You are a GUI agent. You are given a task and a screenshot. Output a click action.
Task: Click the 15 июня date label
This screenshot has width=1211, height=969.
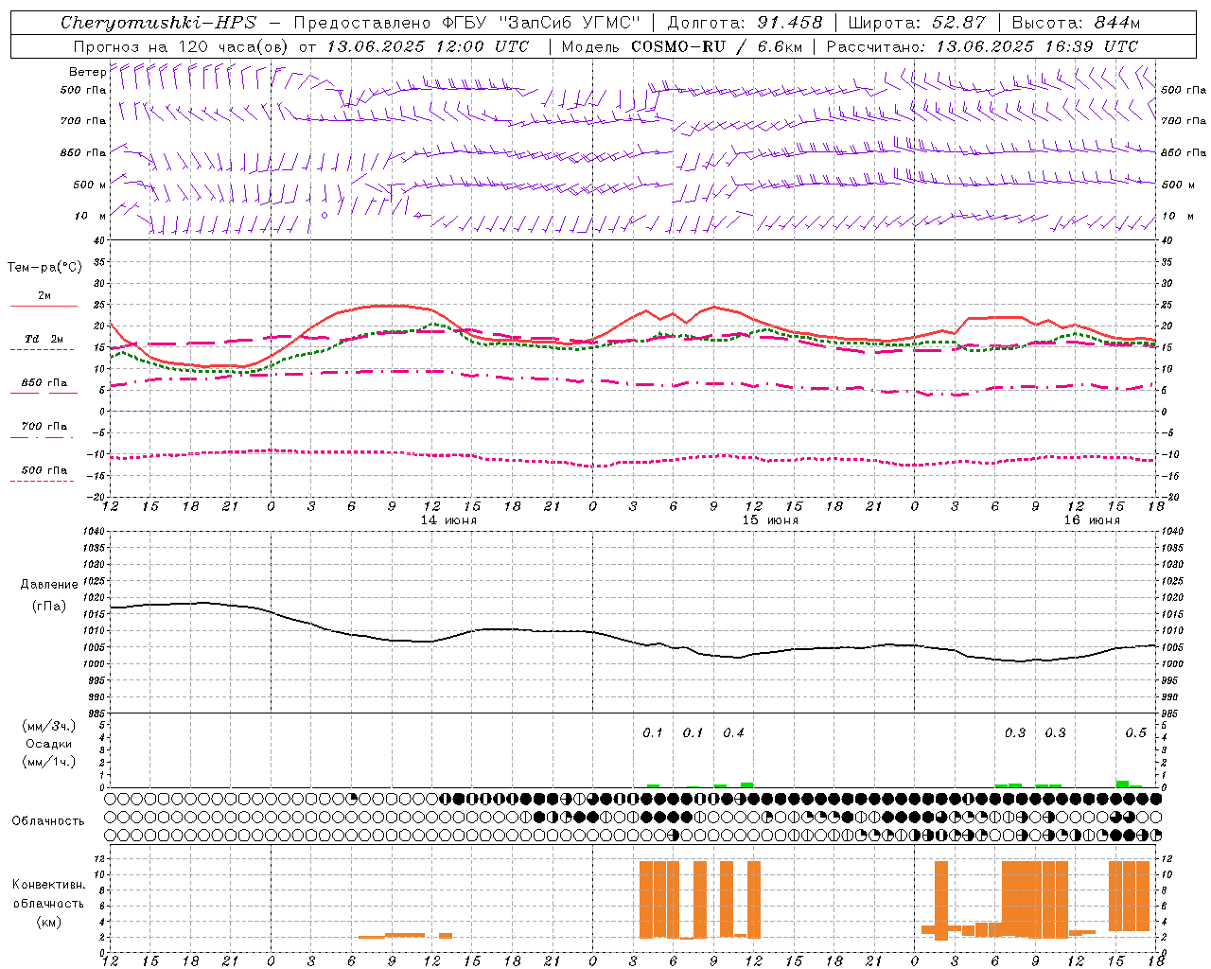770,520
